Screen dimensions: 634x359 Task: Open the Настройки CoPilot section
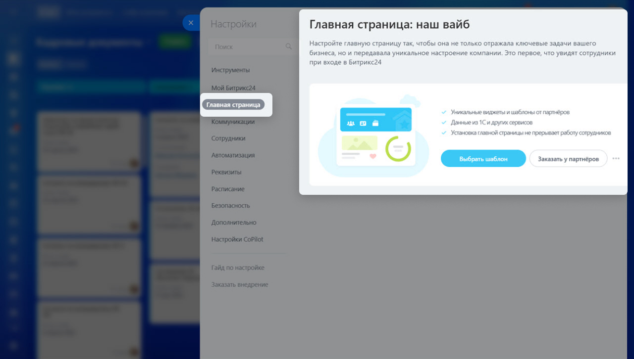point(237,239)
